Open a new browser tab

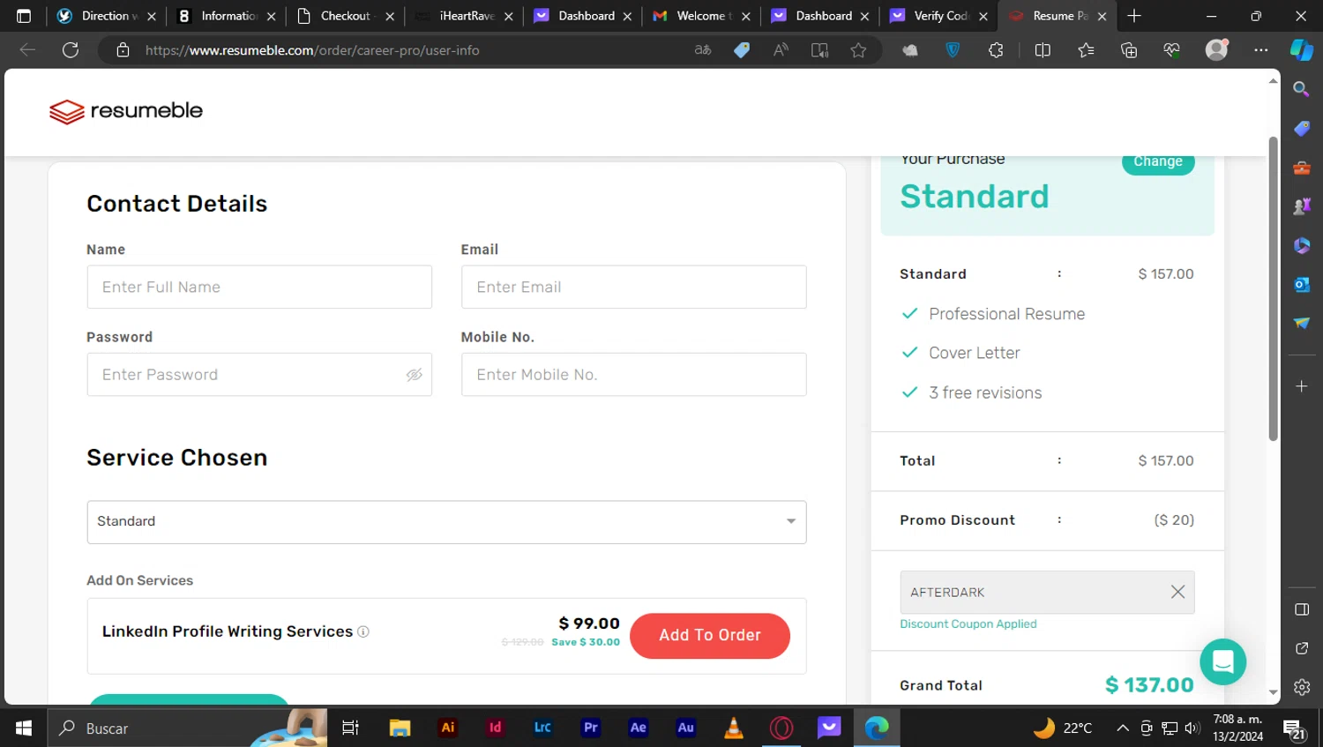click(x=1134, y=16)
